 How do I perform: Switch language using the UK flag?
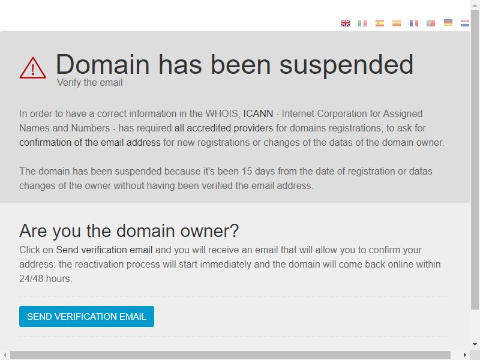point(346,23)
